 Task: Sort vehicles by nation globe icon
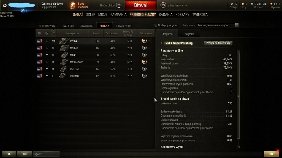click(x=39, y=33)
